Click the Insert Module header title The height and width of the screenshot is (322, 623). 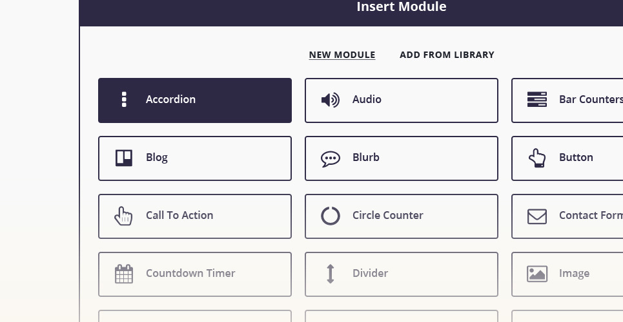coord(401,7)
